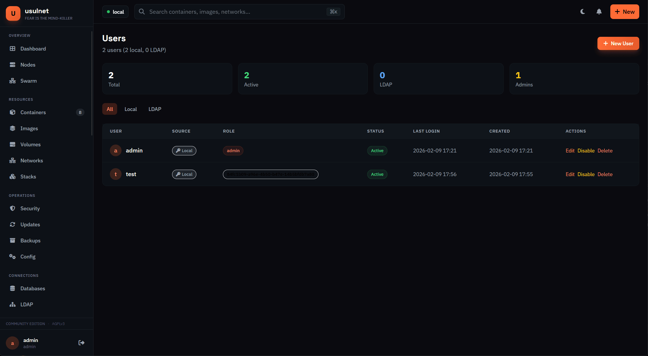Viewport: 648px width, 356px height.
Task: Open the local environment selector
Action: (x=115, y=12)
